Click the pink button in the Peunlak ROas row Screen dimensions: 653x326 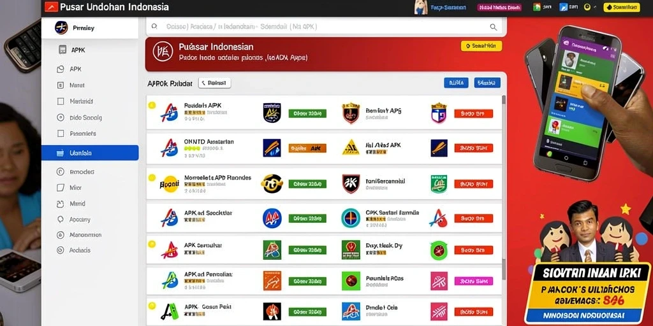pyautogui.click(x=474, y=281)
